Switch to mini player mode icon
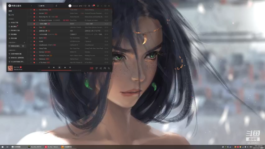Viewport: 265px width, 149px height. (98, 6)
